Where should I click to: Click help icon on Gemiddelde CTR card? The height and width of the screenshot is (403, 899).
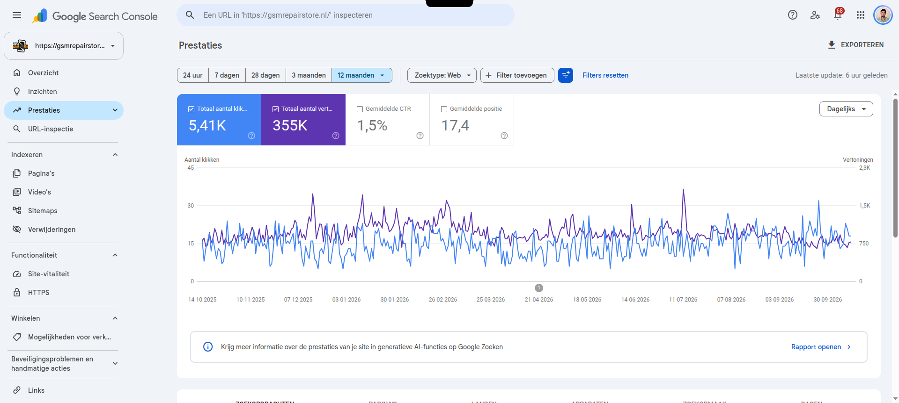(420, 136)
